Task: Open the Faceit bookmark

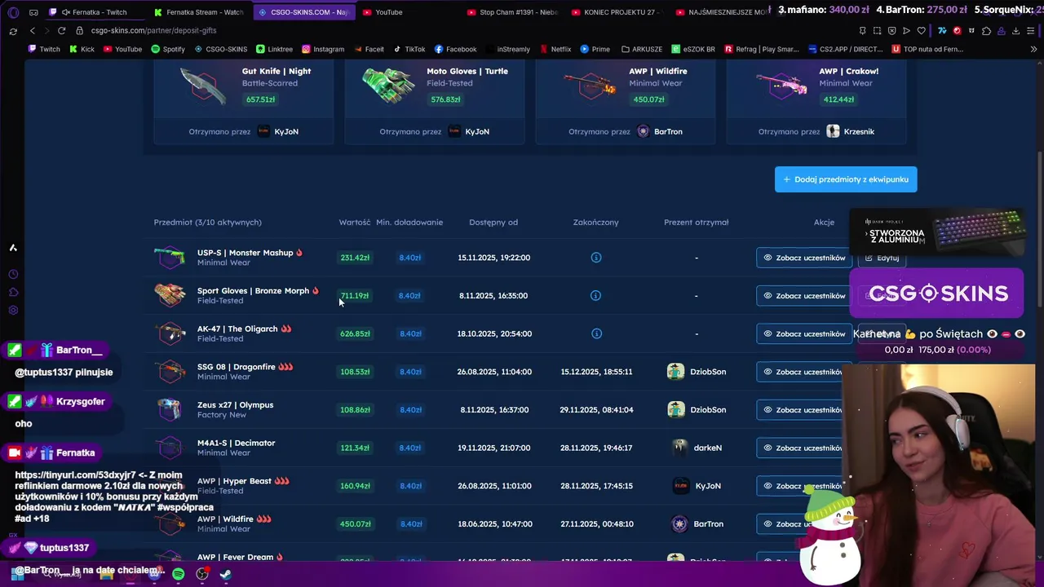Action: click(369, 49)
